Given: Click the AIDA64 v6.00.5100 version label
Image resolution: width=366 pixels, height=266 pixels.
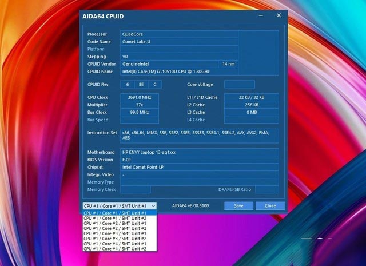Looking at the screenshot, I should (x=190, y=206).
